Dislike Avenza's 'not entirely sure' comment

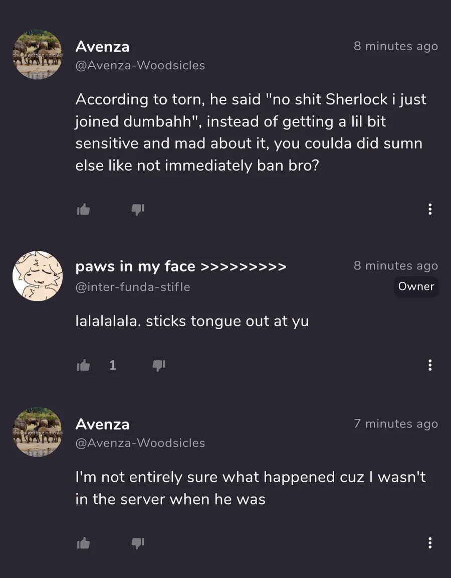(x=138, y=543)
